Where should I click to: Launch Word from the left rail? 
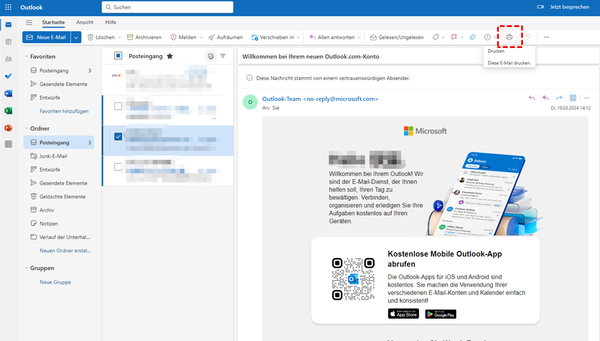(x=8, y=93)
